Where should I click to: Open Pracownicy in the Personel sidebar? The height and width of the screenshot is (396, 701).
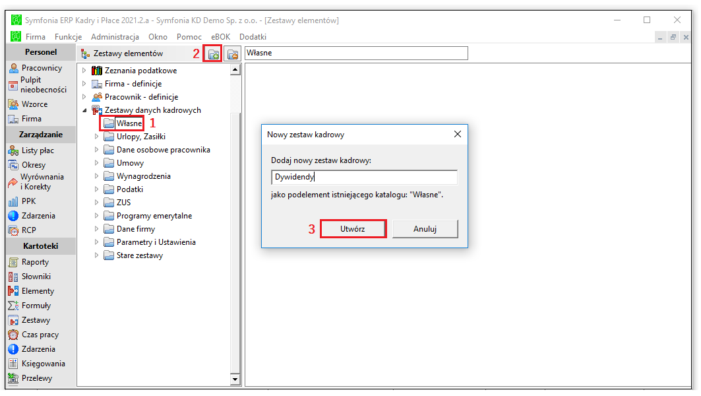click(36, 68)
